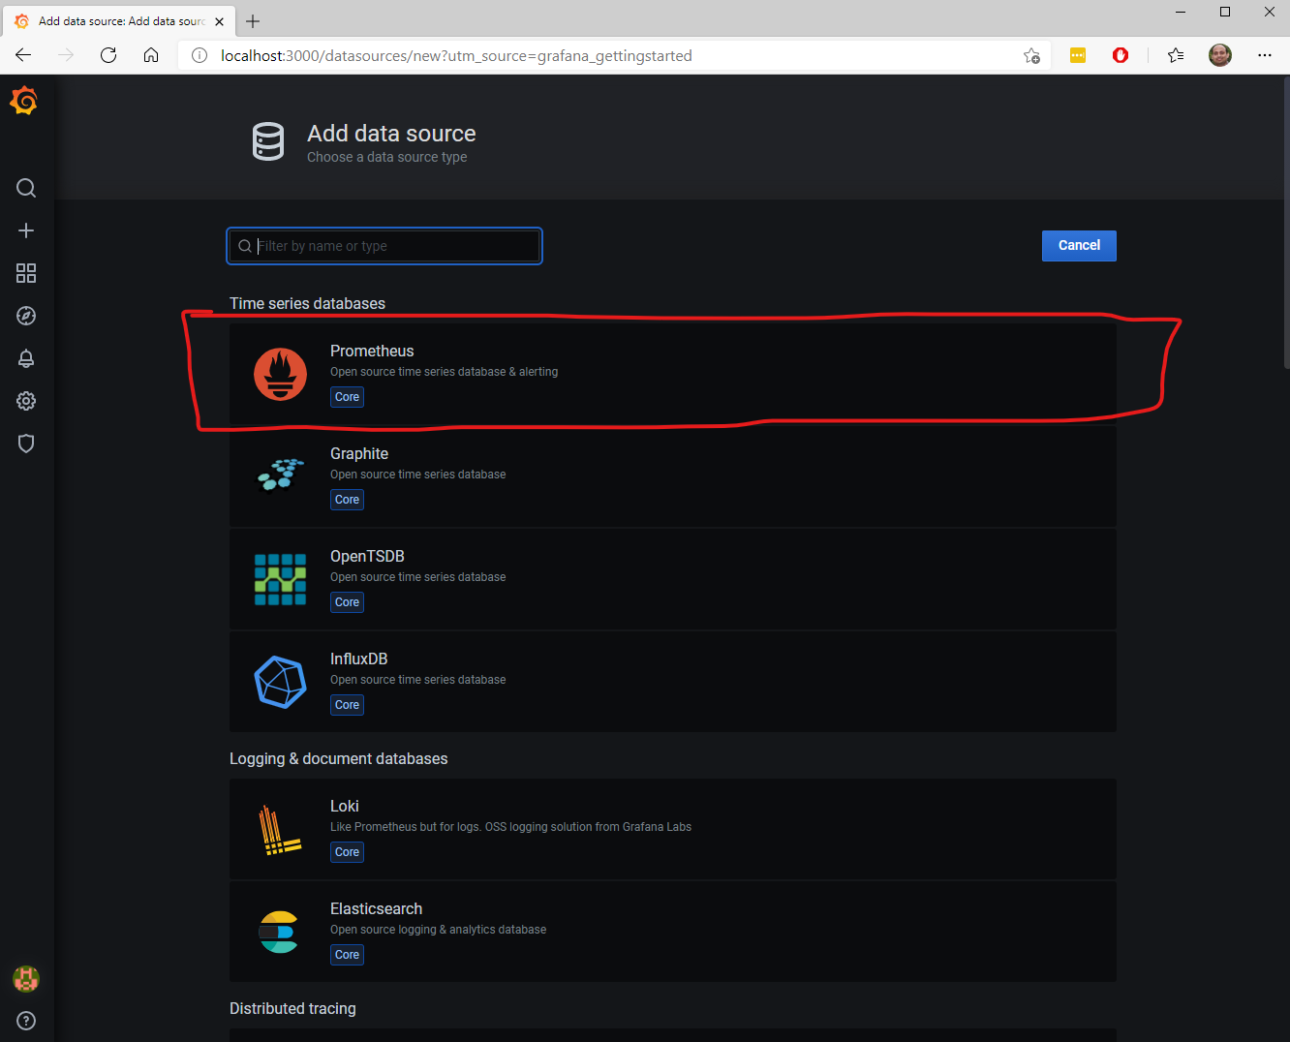The width and height of the screenshot is (1290, 1042).
Task: Open a new browser tab
Action: (x=253, y=21)
